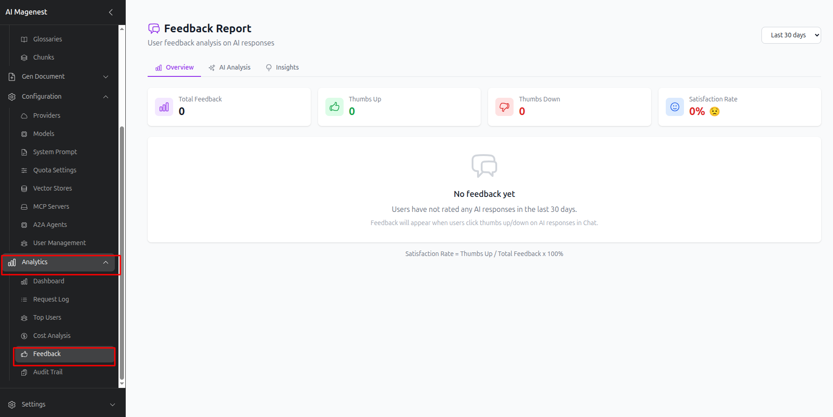
Task: Open User Management
Action: pos(65,243)
